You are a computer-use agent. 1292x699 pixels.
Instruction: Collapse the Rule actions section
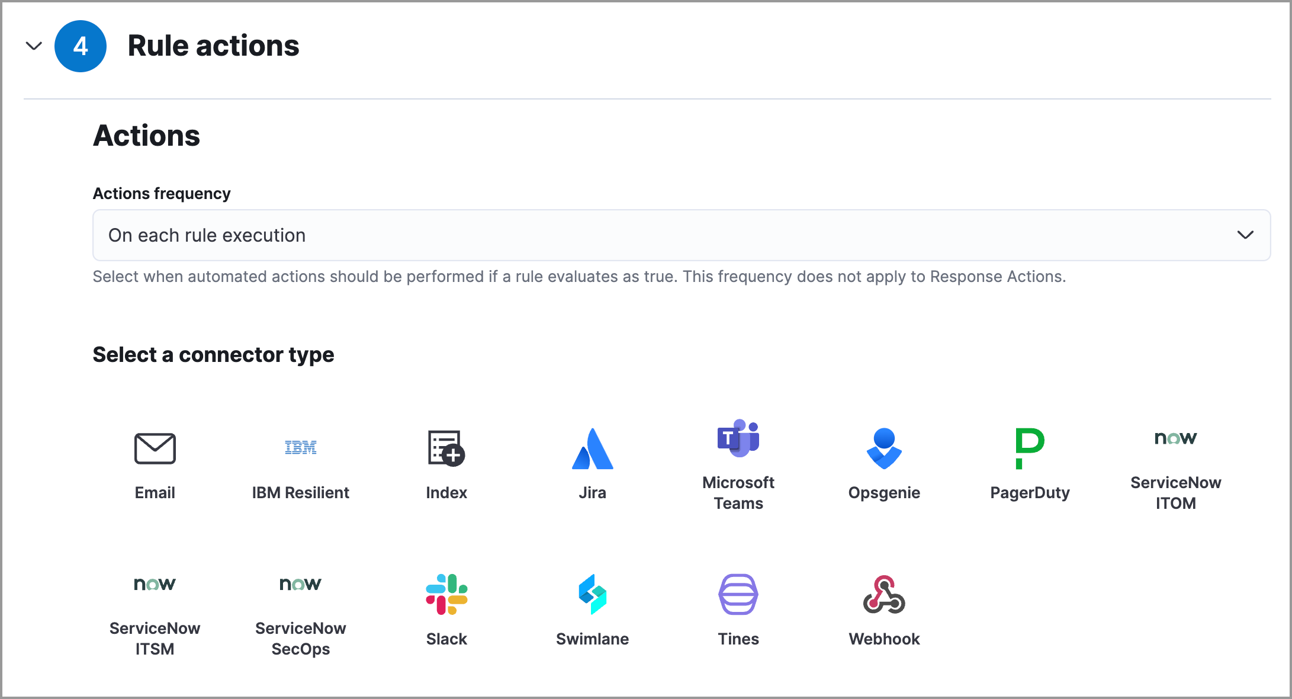tap(34, 45)
